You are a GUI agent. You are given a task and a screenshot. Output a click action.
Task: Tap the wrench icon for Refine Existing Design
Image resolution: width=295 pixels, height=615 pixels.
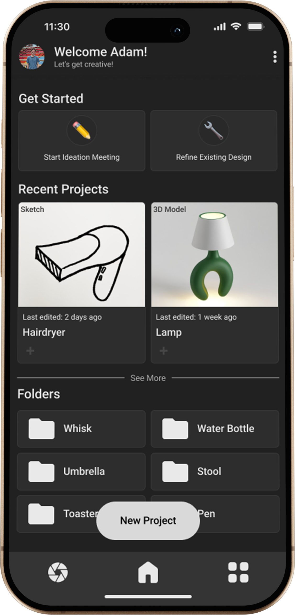[x=214, y=131]
